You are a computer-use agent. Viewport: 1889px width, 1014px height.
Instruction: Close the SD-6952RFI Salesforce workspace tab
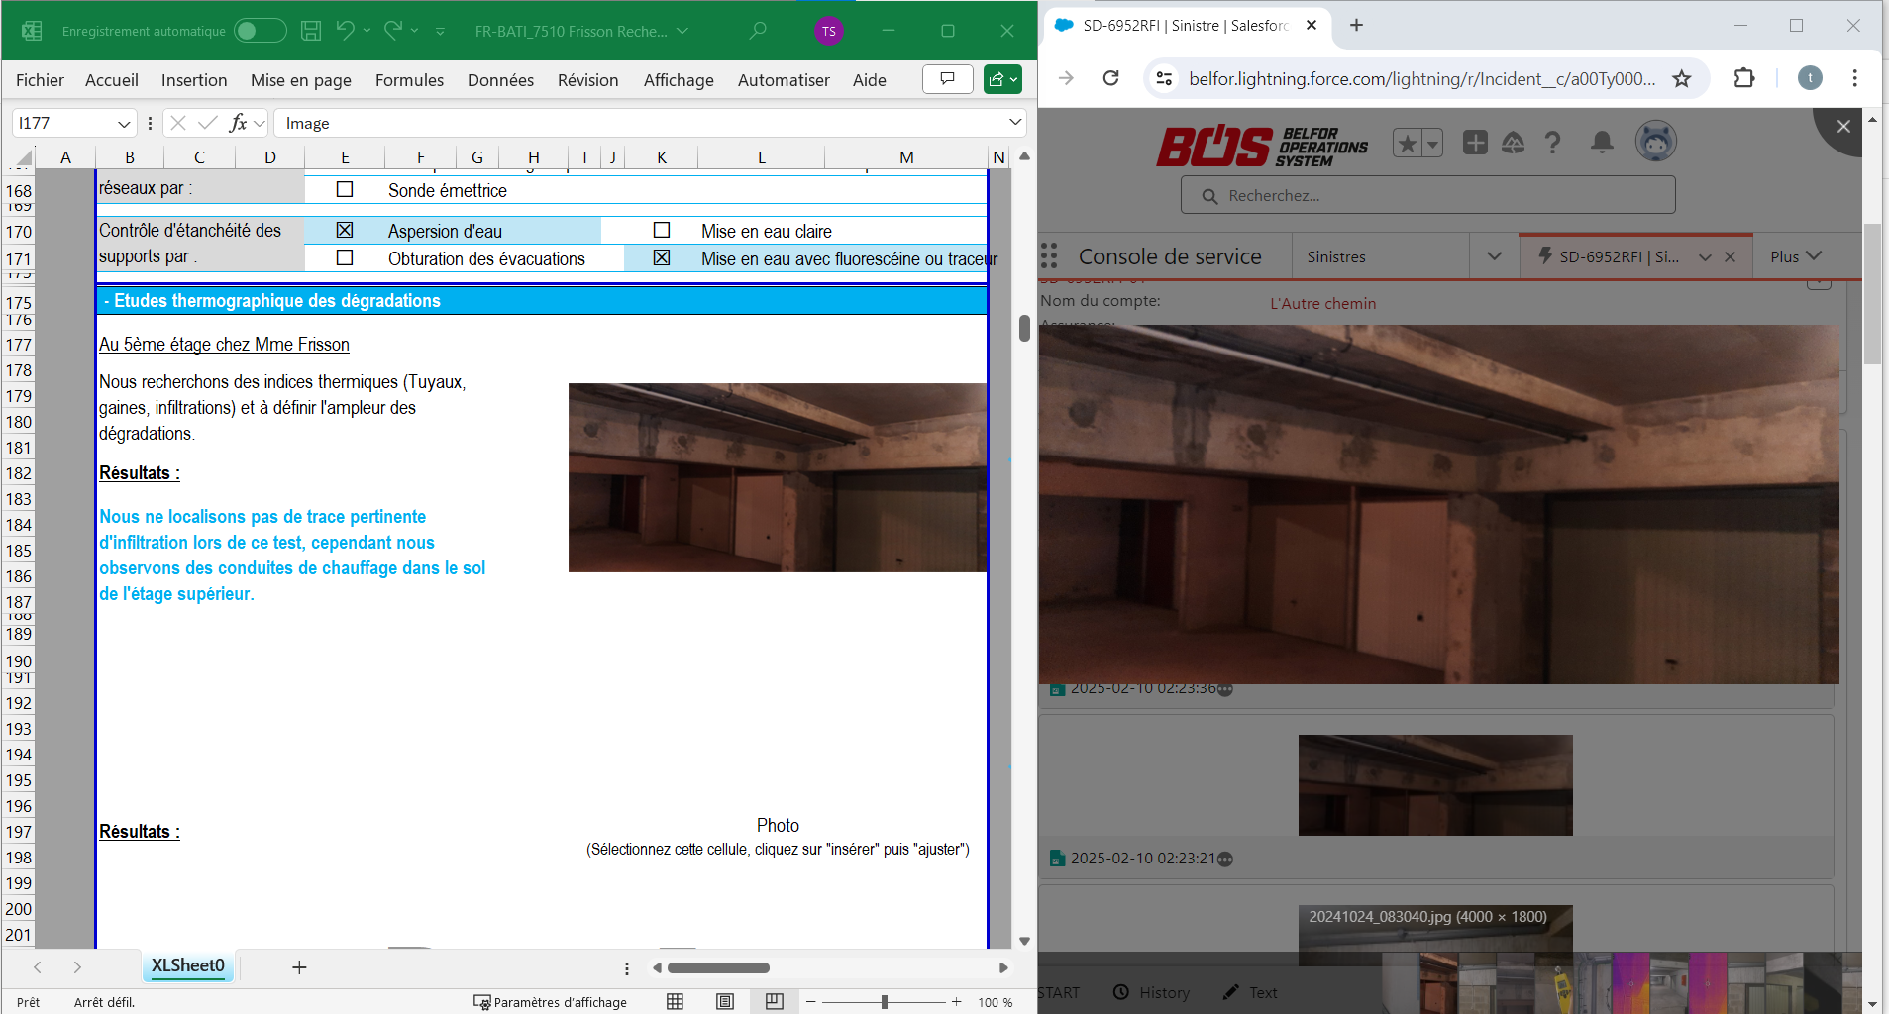[1730, 257]
